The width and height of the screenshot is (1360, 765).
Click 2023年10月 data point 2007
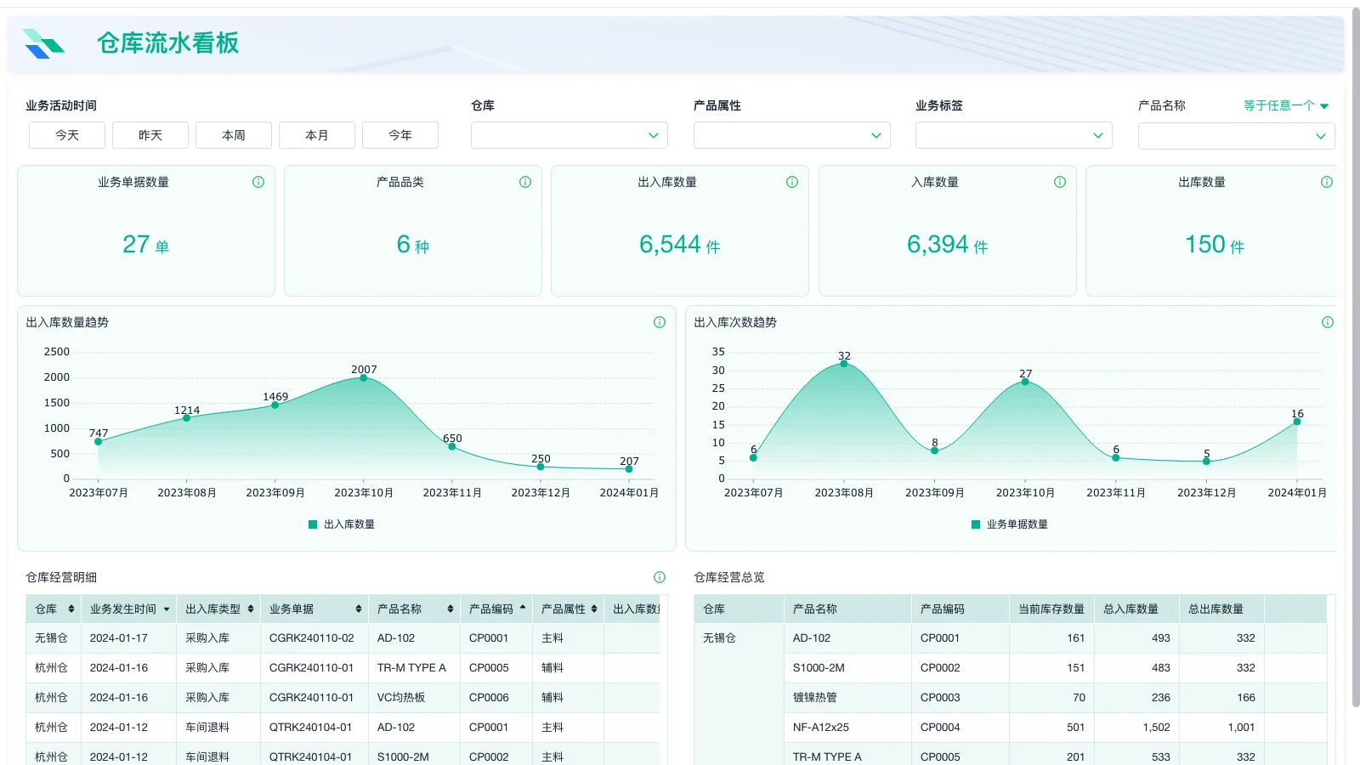click(x=364, y=378)
